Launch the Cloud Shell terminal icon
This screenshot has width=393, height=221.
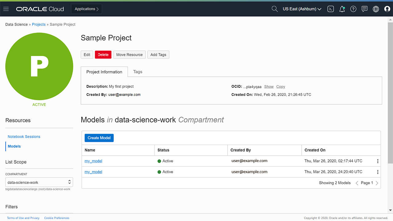(x=331, y=9)
